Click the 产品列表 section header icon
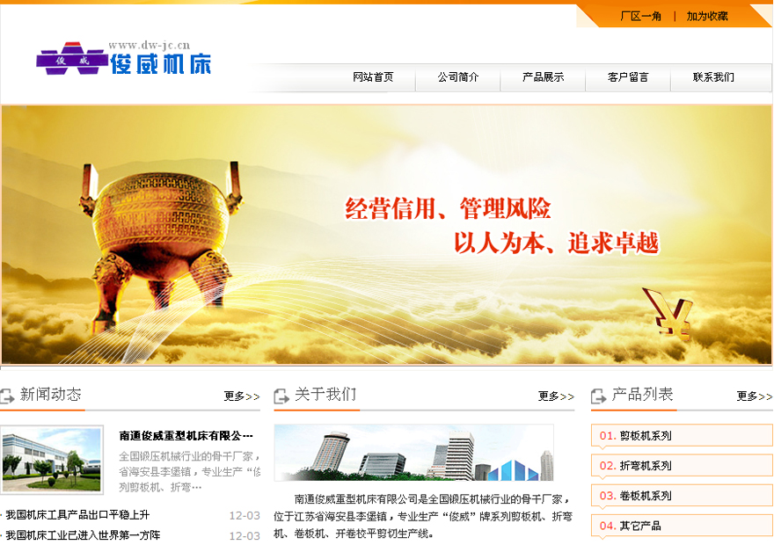Image resolution: width=774 pixels, height=545 pixels. (599, 396)
